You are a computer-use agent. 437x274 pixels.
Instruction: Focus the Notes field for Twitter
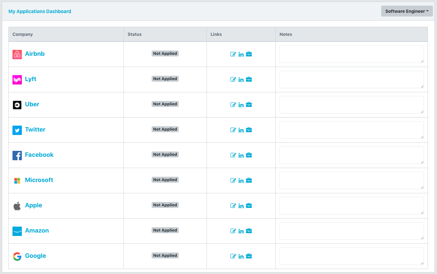pyautogui.click(x=352, y=130)
